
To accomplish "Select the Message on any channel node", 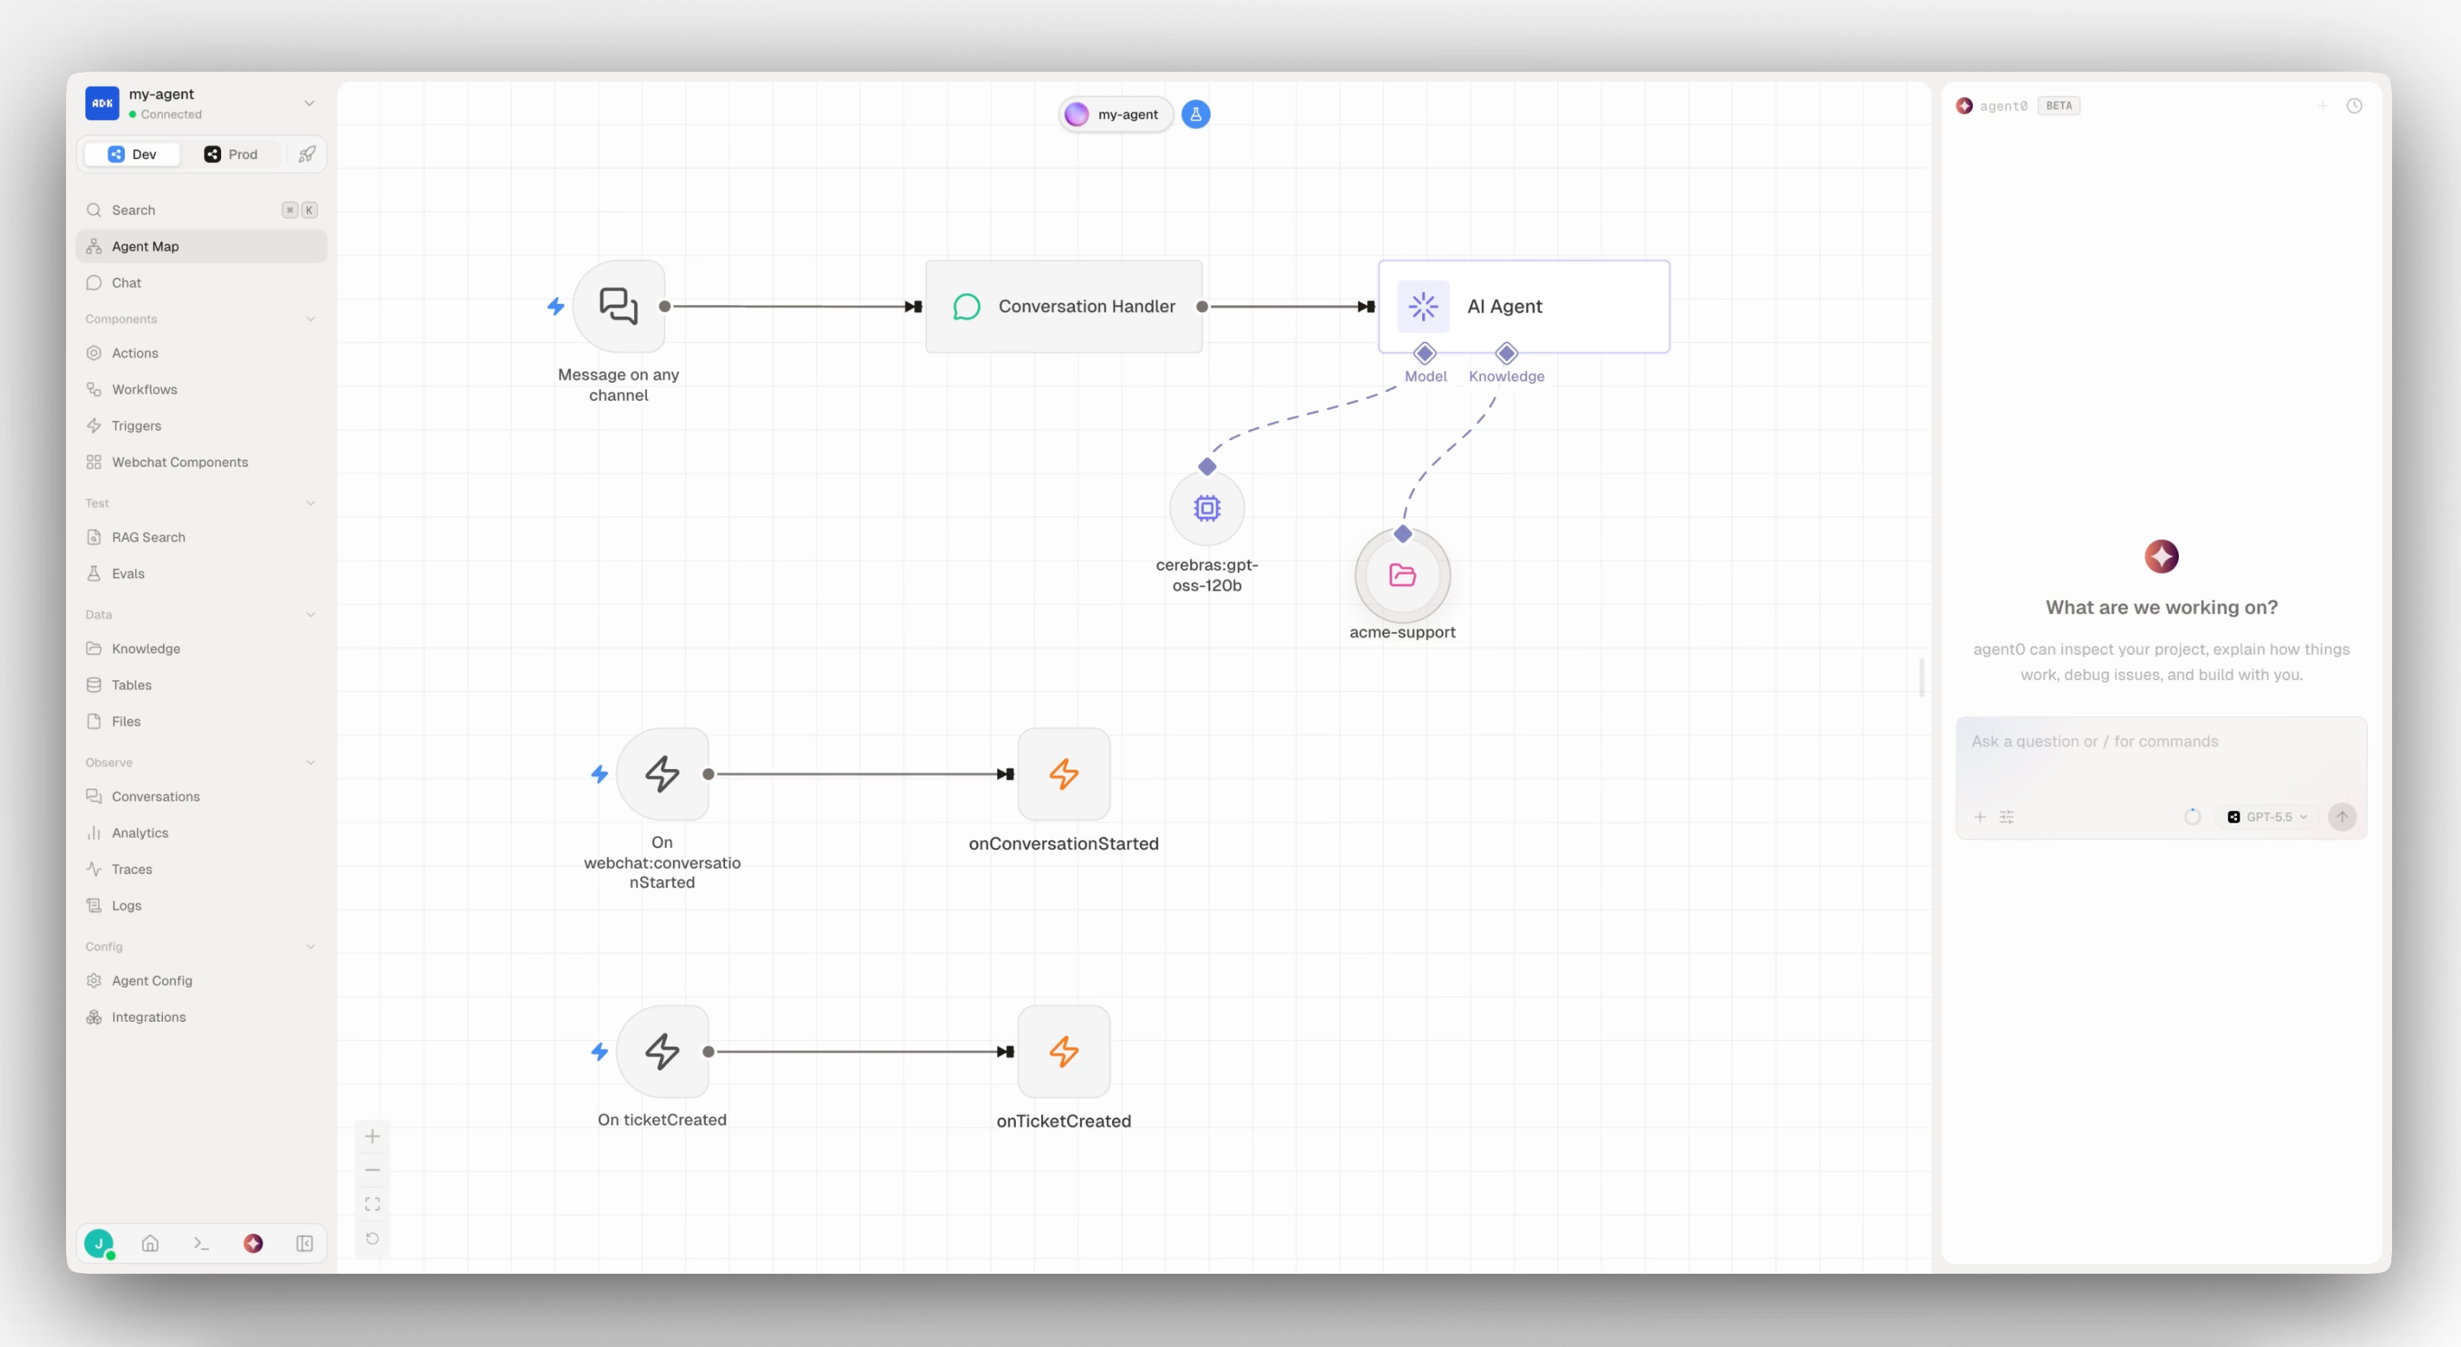I will pos(619,307).
